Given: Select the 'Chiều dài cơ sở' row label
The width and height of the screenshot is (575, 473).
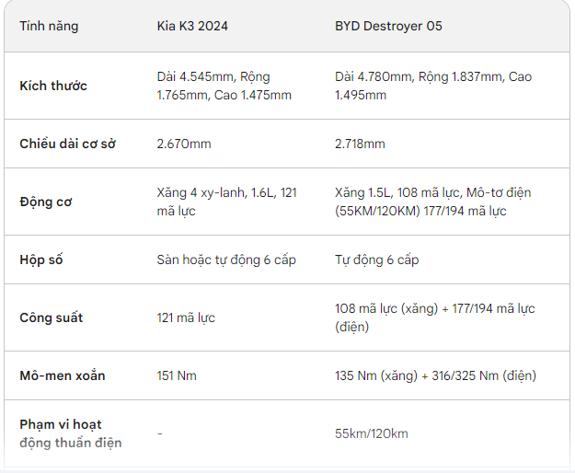Looking at the screenshot, I should click(67, 144).
